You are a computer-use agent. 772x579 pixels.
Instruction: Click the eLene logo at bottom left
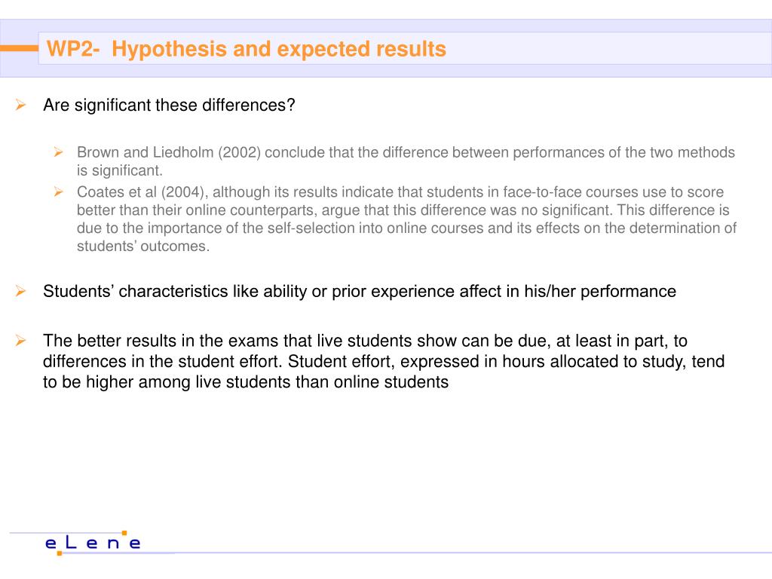93,543
